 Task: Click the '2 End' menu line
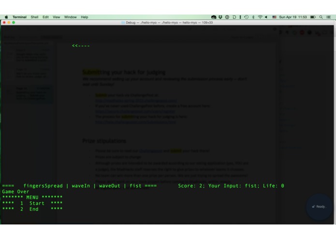pyautogui.click(x=32, y=209)
